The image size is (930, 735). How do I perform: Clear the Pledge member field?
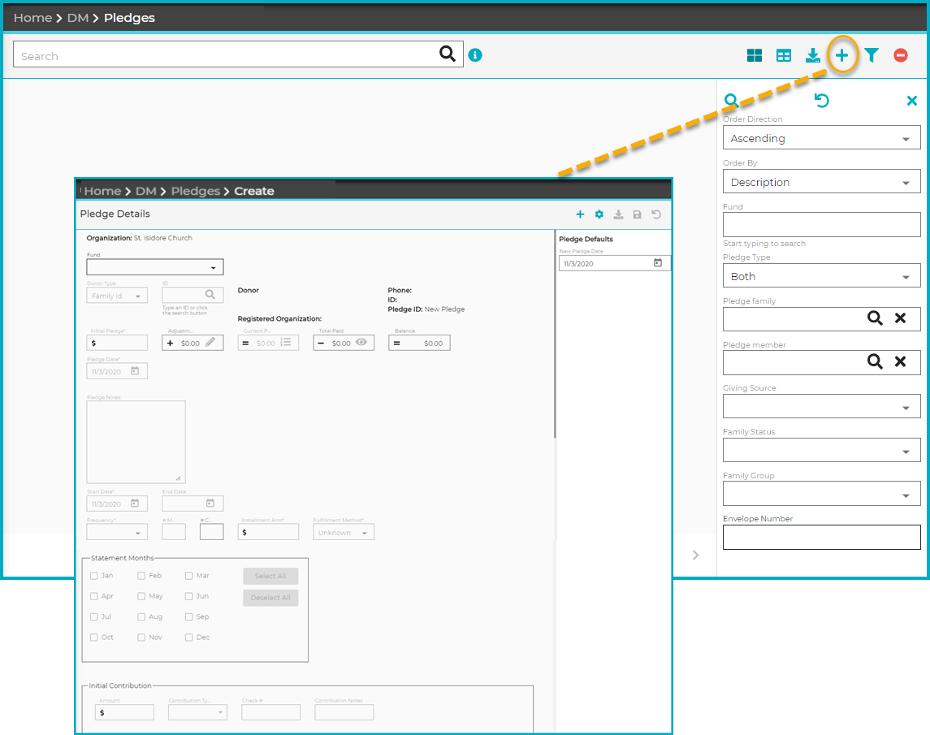[x=900, y=361]
